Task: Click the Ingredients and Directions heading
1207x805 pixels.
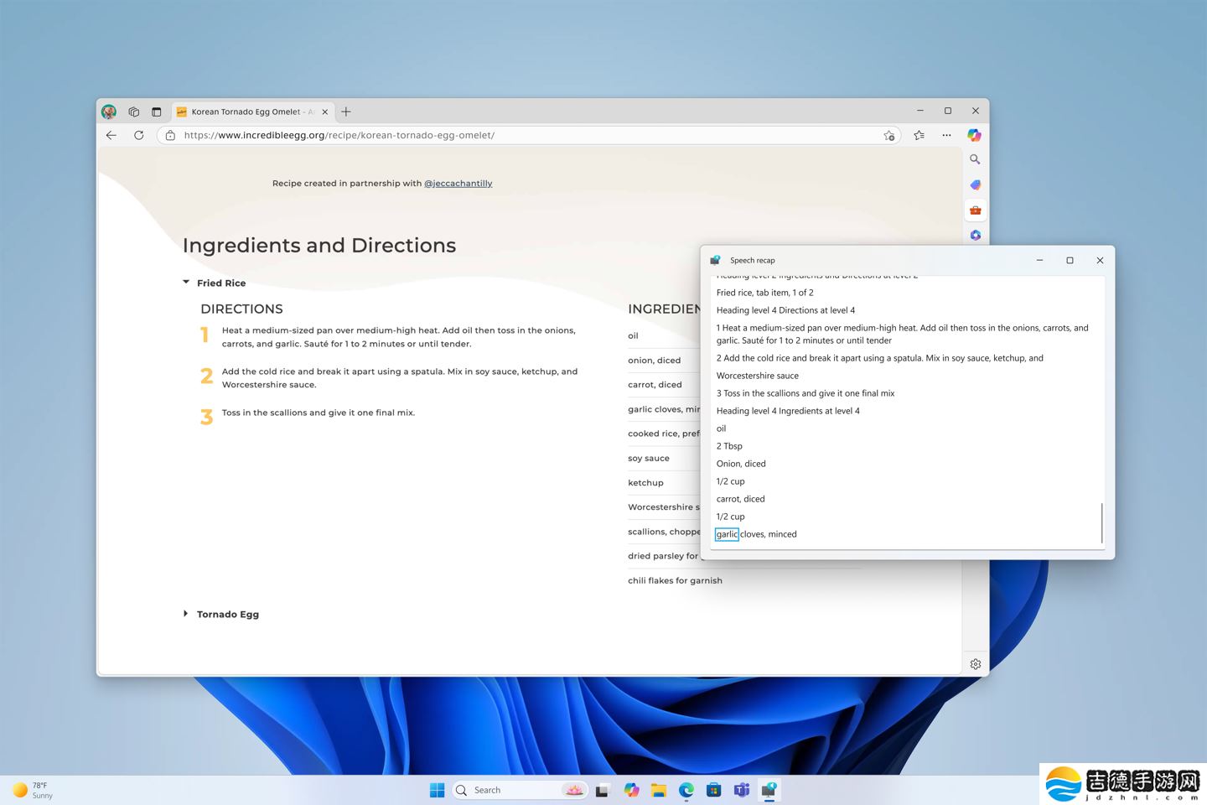Action: (x=319, y=245)
